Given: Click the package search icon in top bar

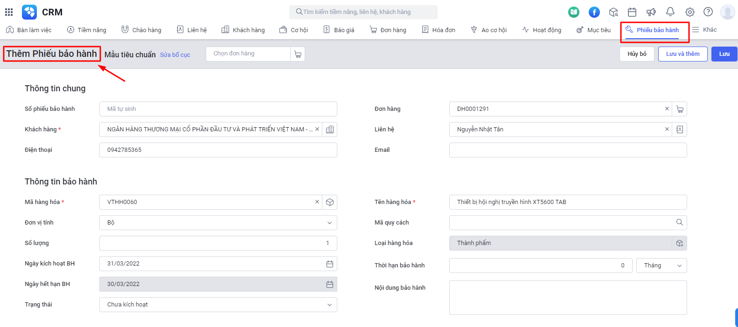Looking at the screenshot, I should (x=613, y=12).
